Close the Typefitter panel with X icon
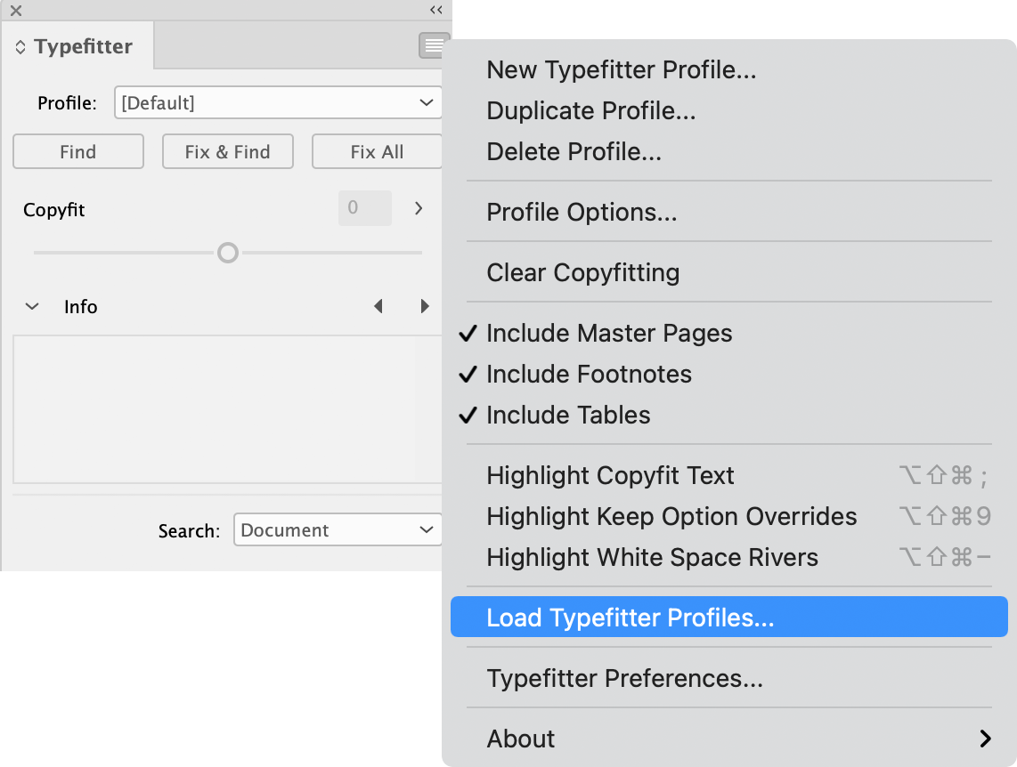Image resolution: width=1017 pixels, height=767 pixels. [16, 11]
